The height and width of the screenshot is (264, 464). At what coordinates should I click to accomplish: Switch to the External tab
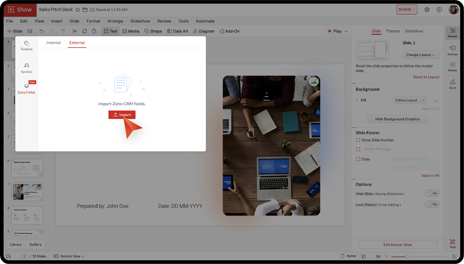click(77, 43)
